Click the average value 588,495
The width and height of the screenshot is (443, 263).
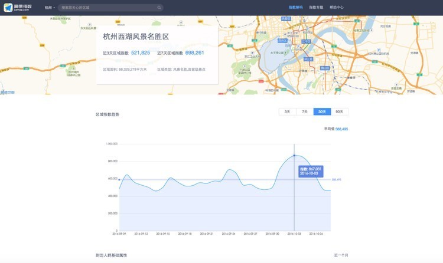click(341, 129)
